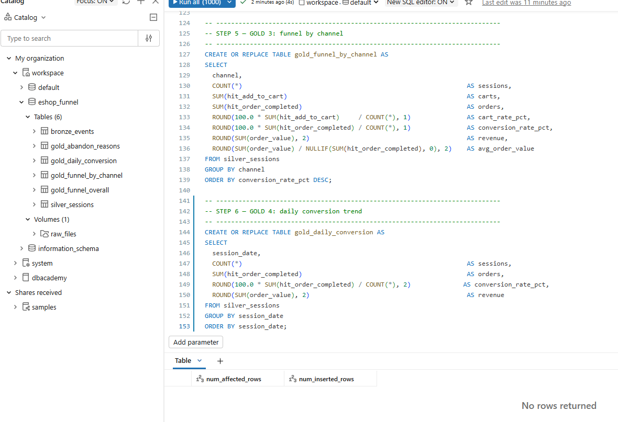The width and height of the screenshot is (618, 422).
Task: Collapse the Tables (6) group
Action: click(x=28, y=117)
